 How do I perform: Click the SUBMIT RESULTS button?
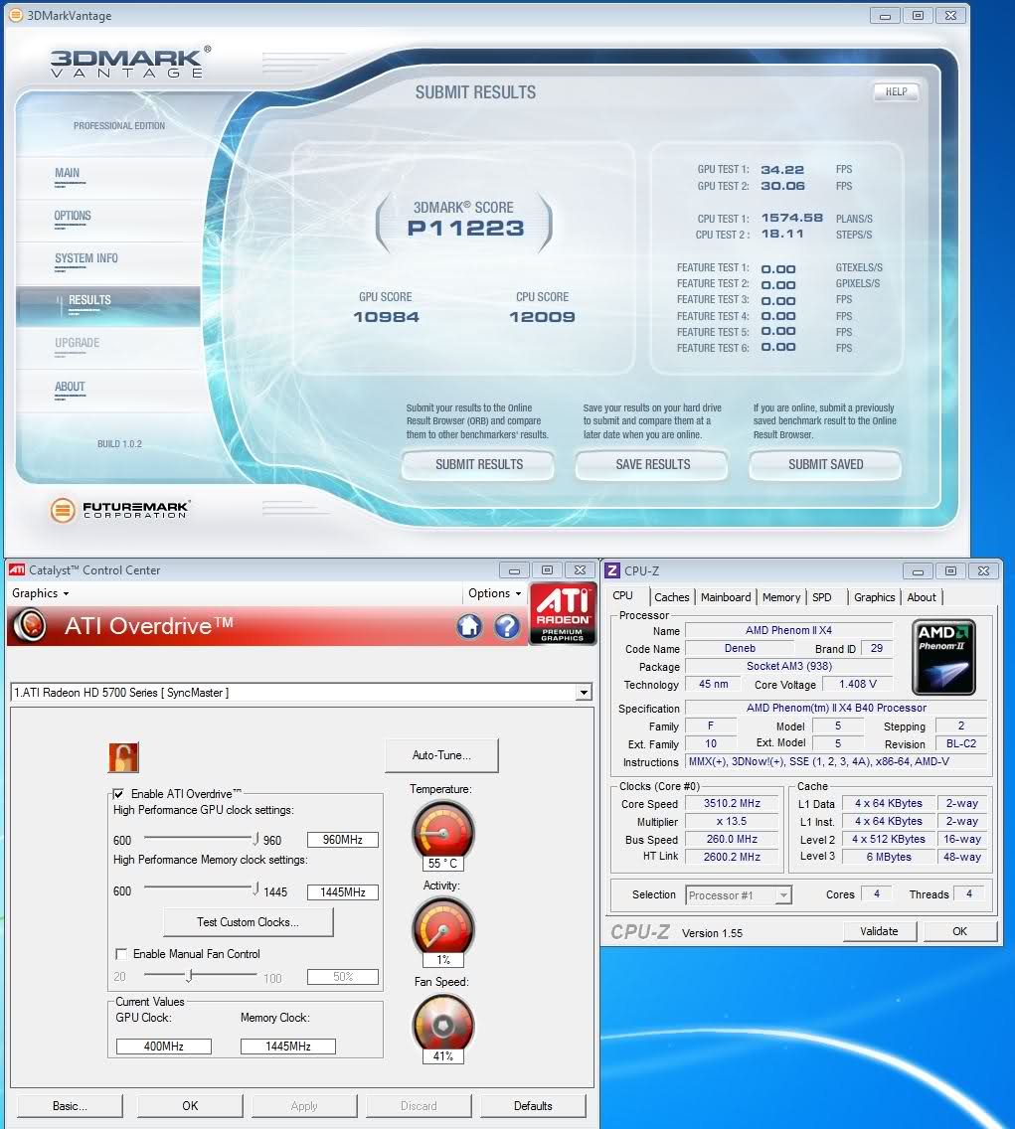pos(479,464)
